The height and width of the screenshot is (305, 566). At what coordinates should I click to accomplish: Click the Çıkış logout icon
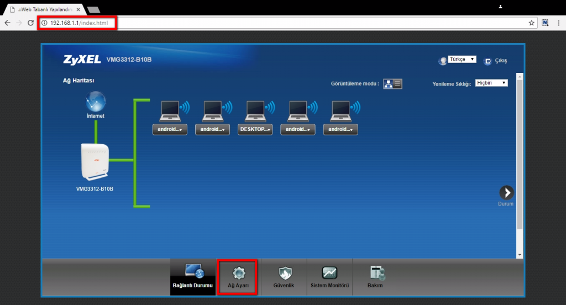[488, 61]
